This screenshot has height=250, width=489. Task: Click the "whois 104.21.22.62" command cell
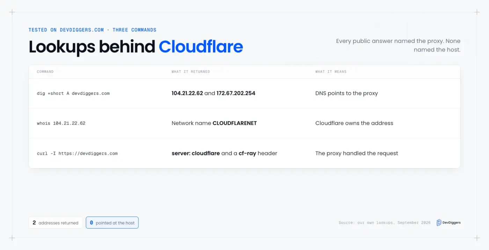[61, 123]
